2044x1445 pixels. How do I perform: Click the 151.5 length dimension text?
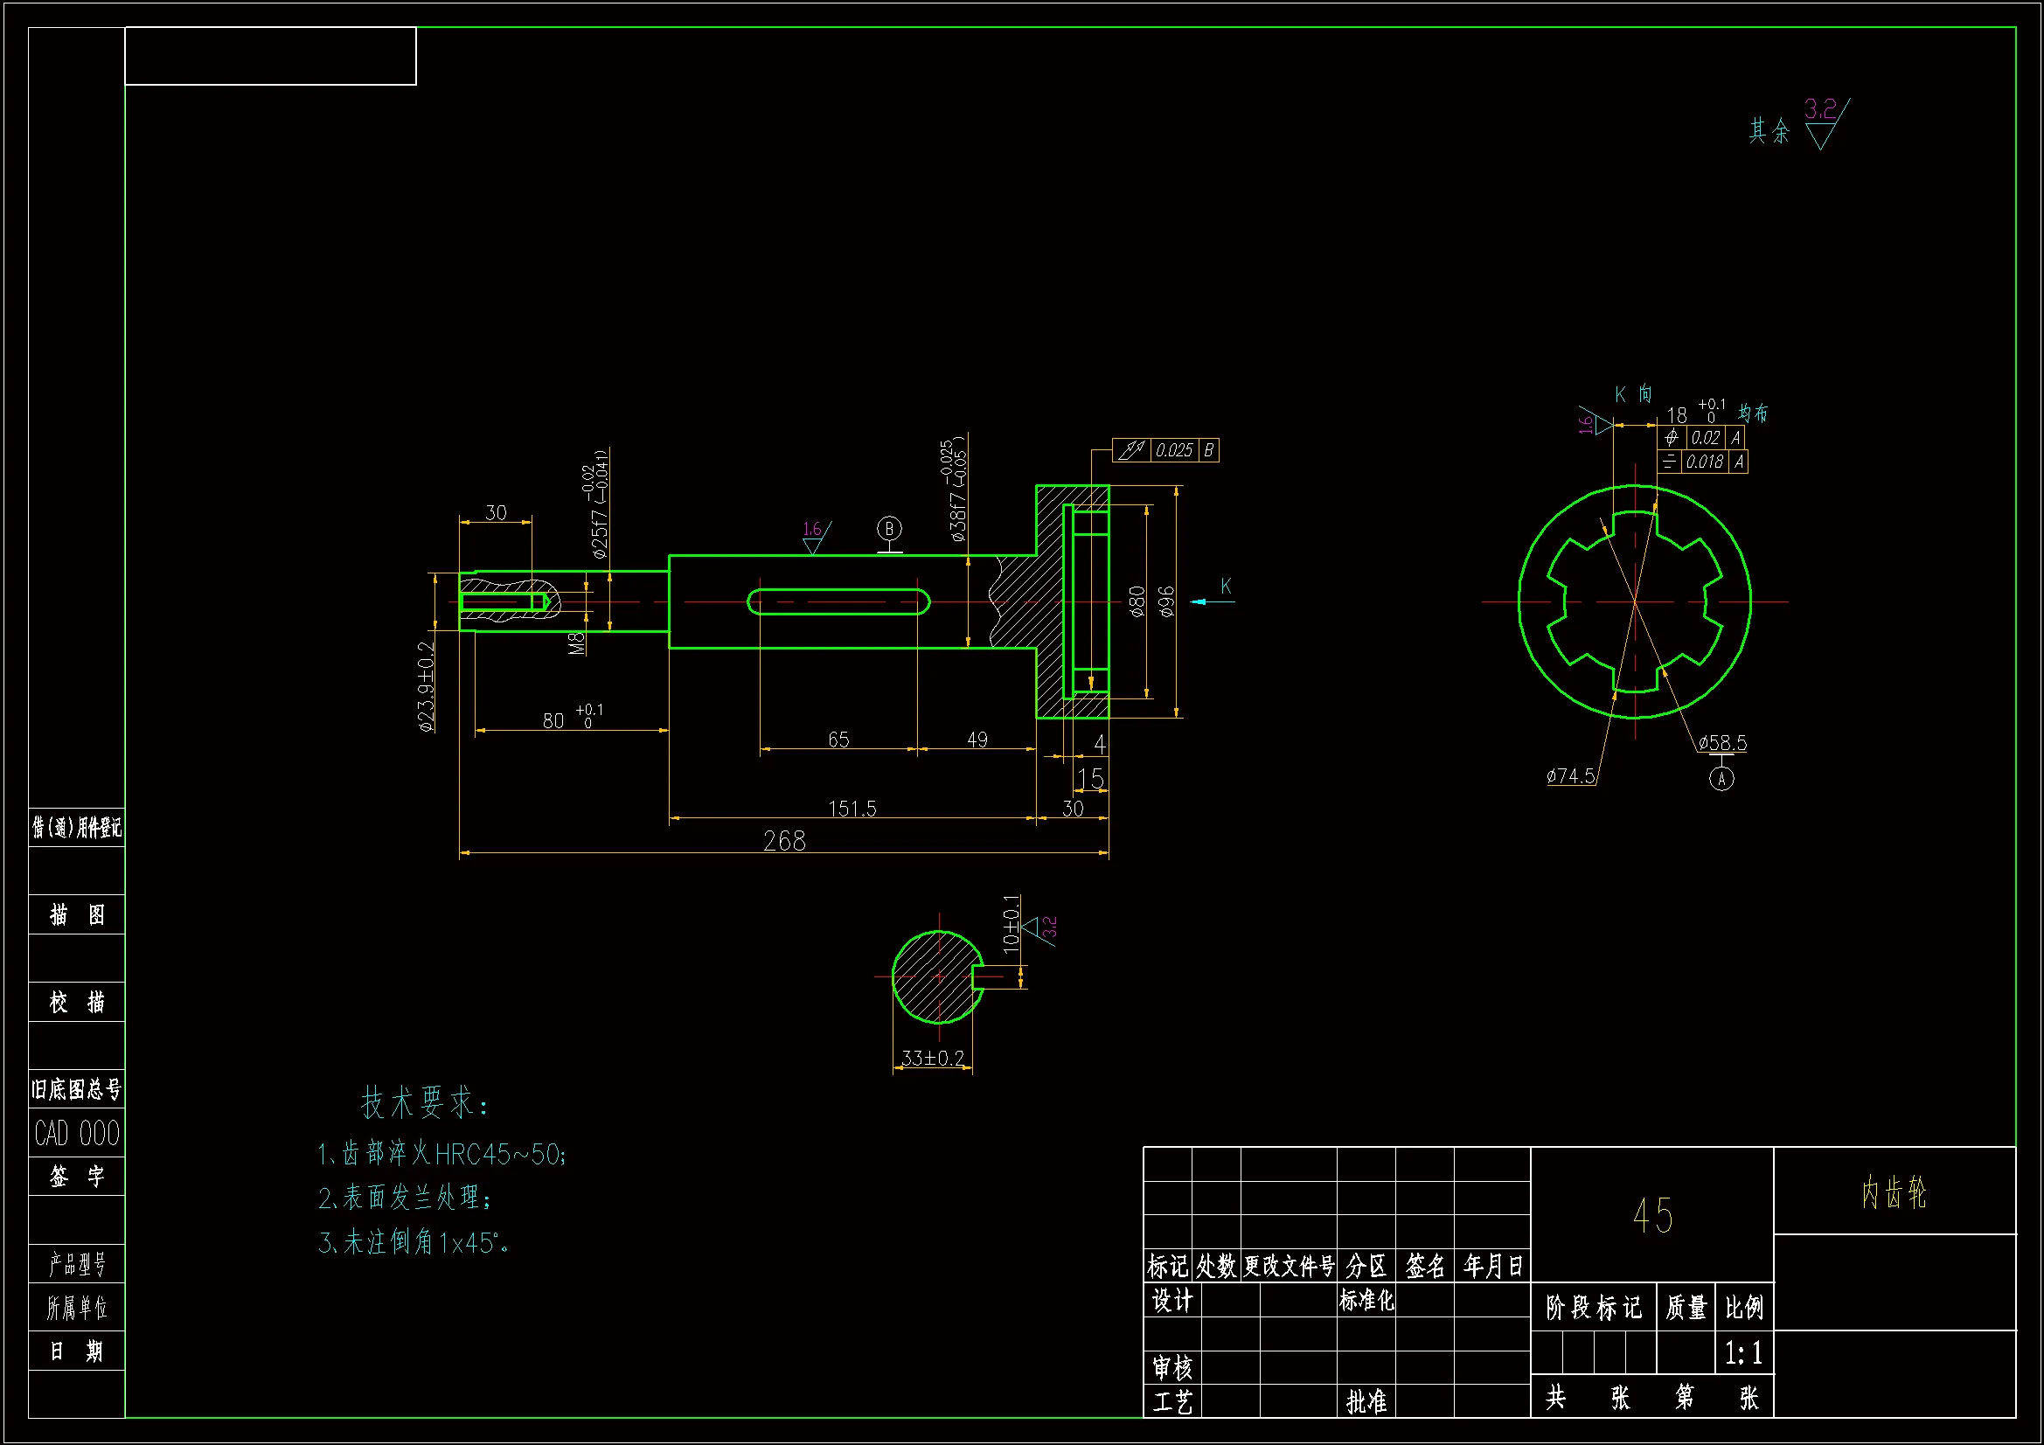[852, 809]
